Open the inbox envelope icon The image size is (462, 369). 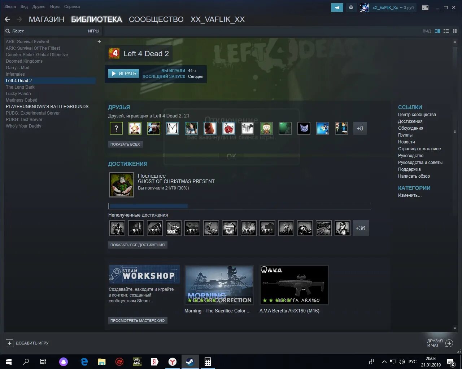(351, 8)
